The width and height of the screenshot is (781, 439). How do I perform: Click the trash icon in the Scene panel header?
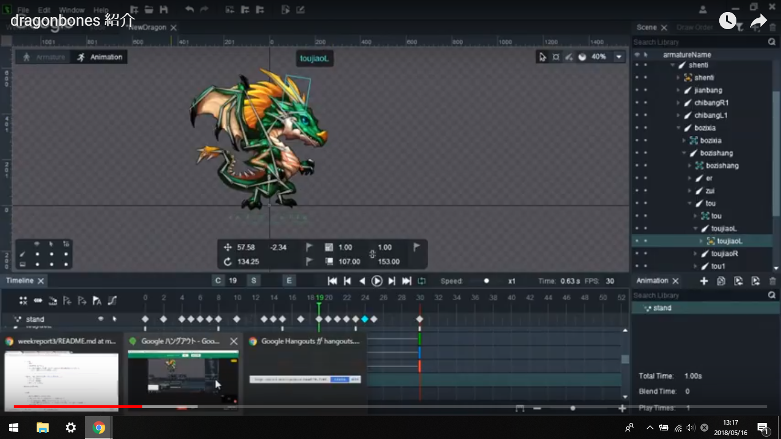click(x=772, y=27)
